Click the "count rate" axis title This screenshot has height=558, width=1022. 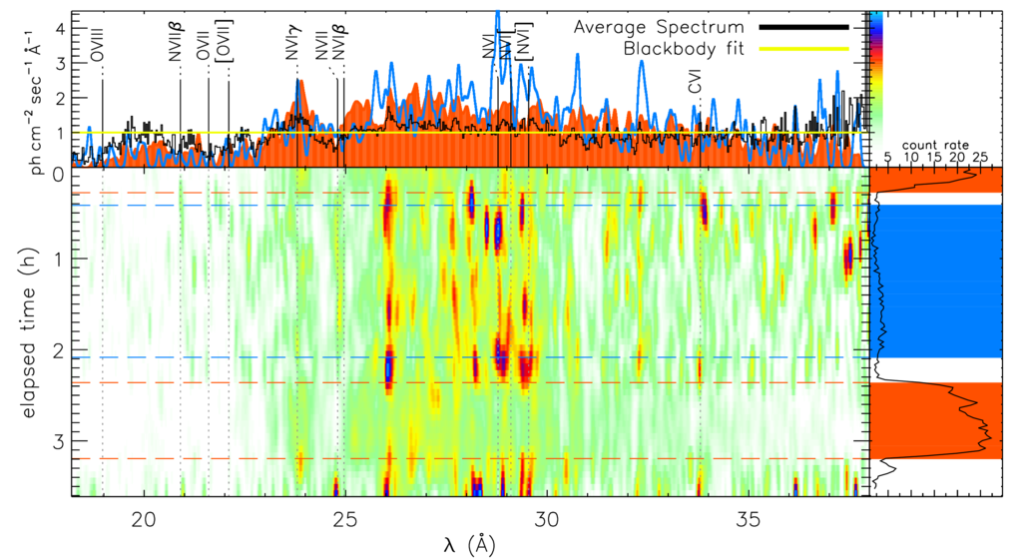[x=935, y=145]
